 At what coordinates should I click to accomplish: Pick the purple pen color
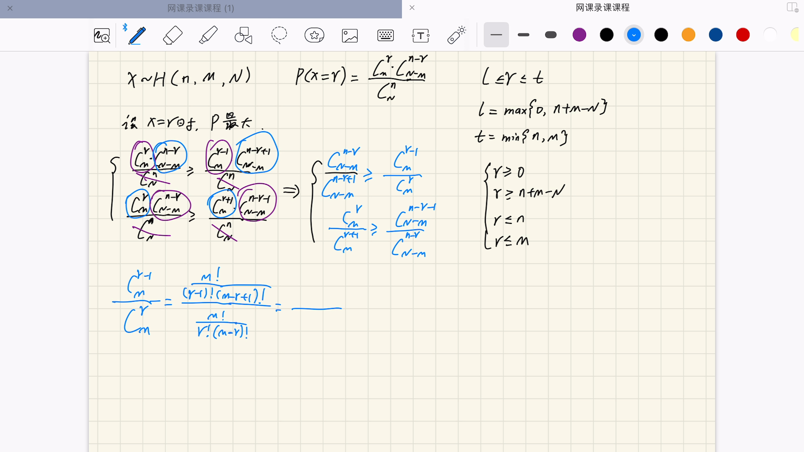(579, 35)
